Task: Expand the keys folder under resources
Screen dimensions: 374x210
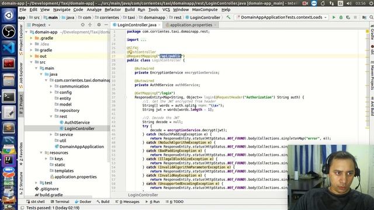Action: (x=46, y=159)
